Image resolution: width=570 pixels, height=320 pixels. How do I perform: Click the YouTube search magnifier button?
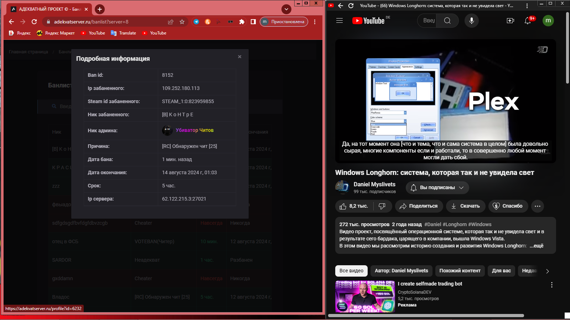447,21
